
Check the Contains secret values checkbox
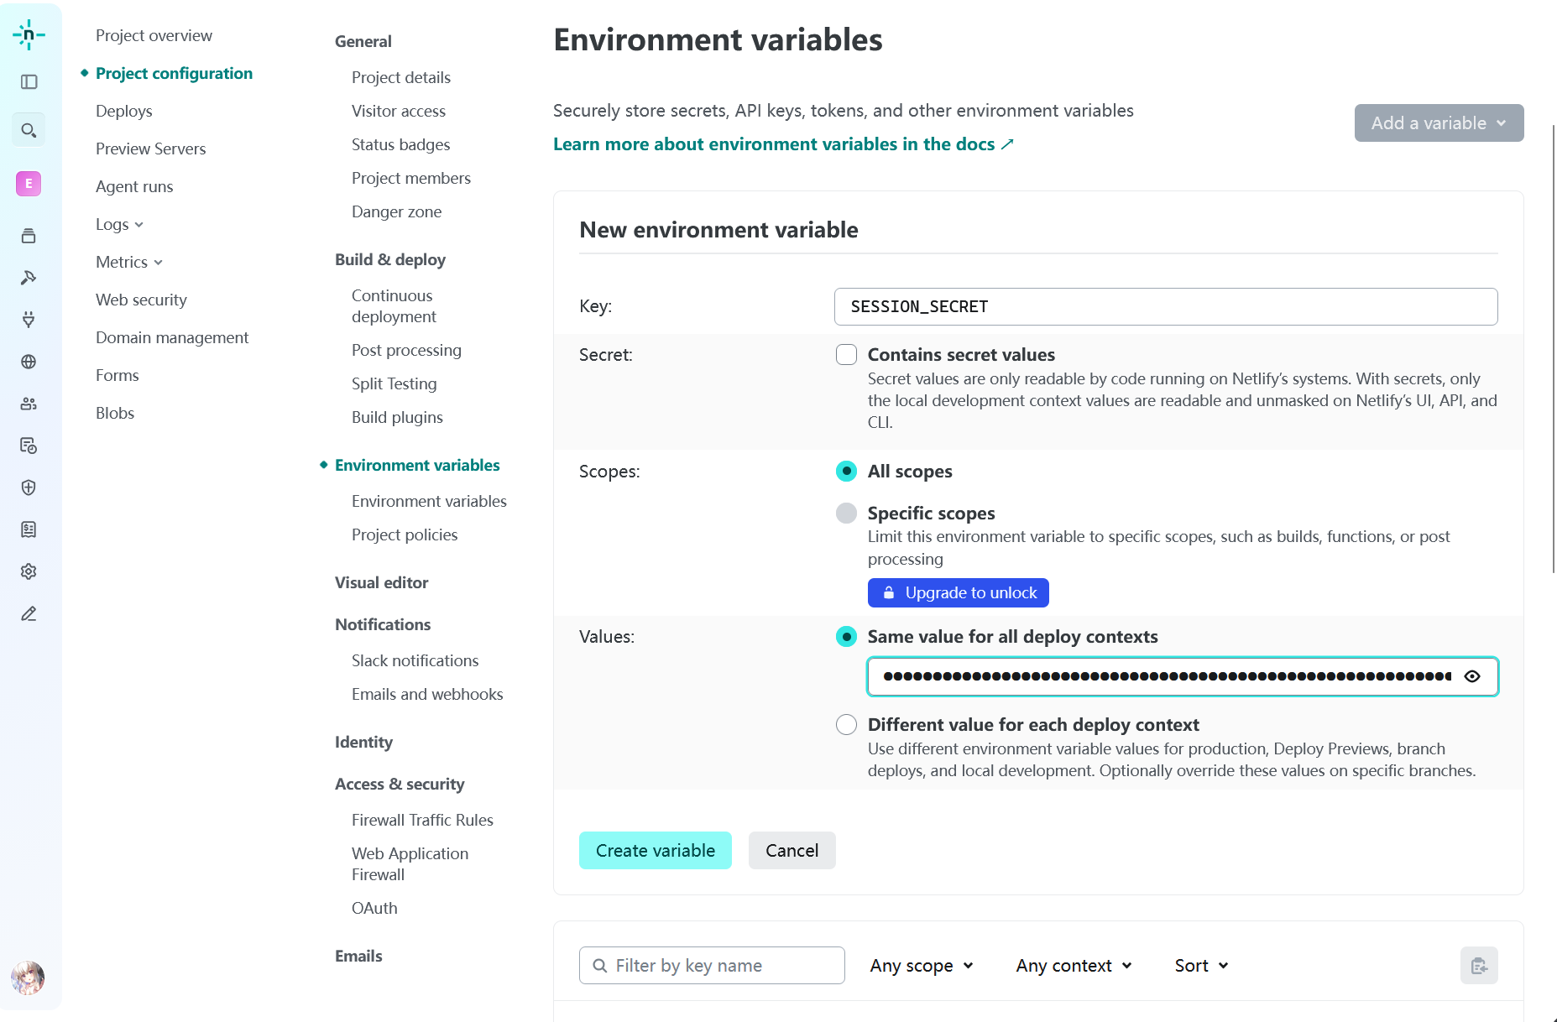846,355
